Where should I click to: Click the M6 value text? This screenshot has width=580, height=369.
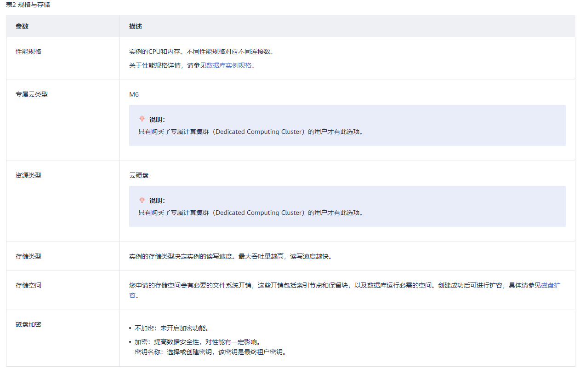pyautogui.click(x=134, y=94)
